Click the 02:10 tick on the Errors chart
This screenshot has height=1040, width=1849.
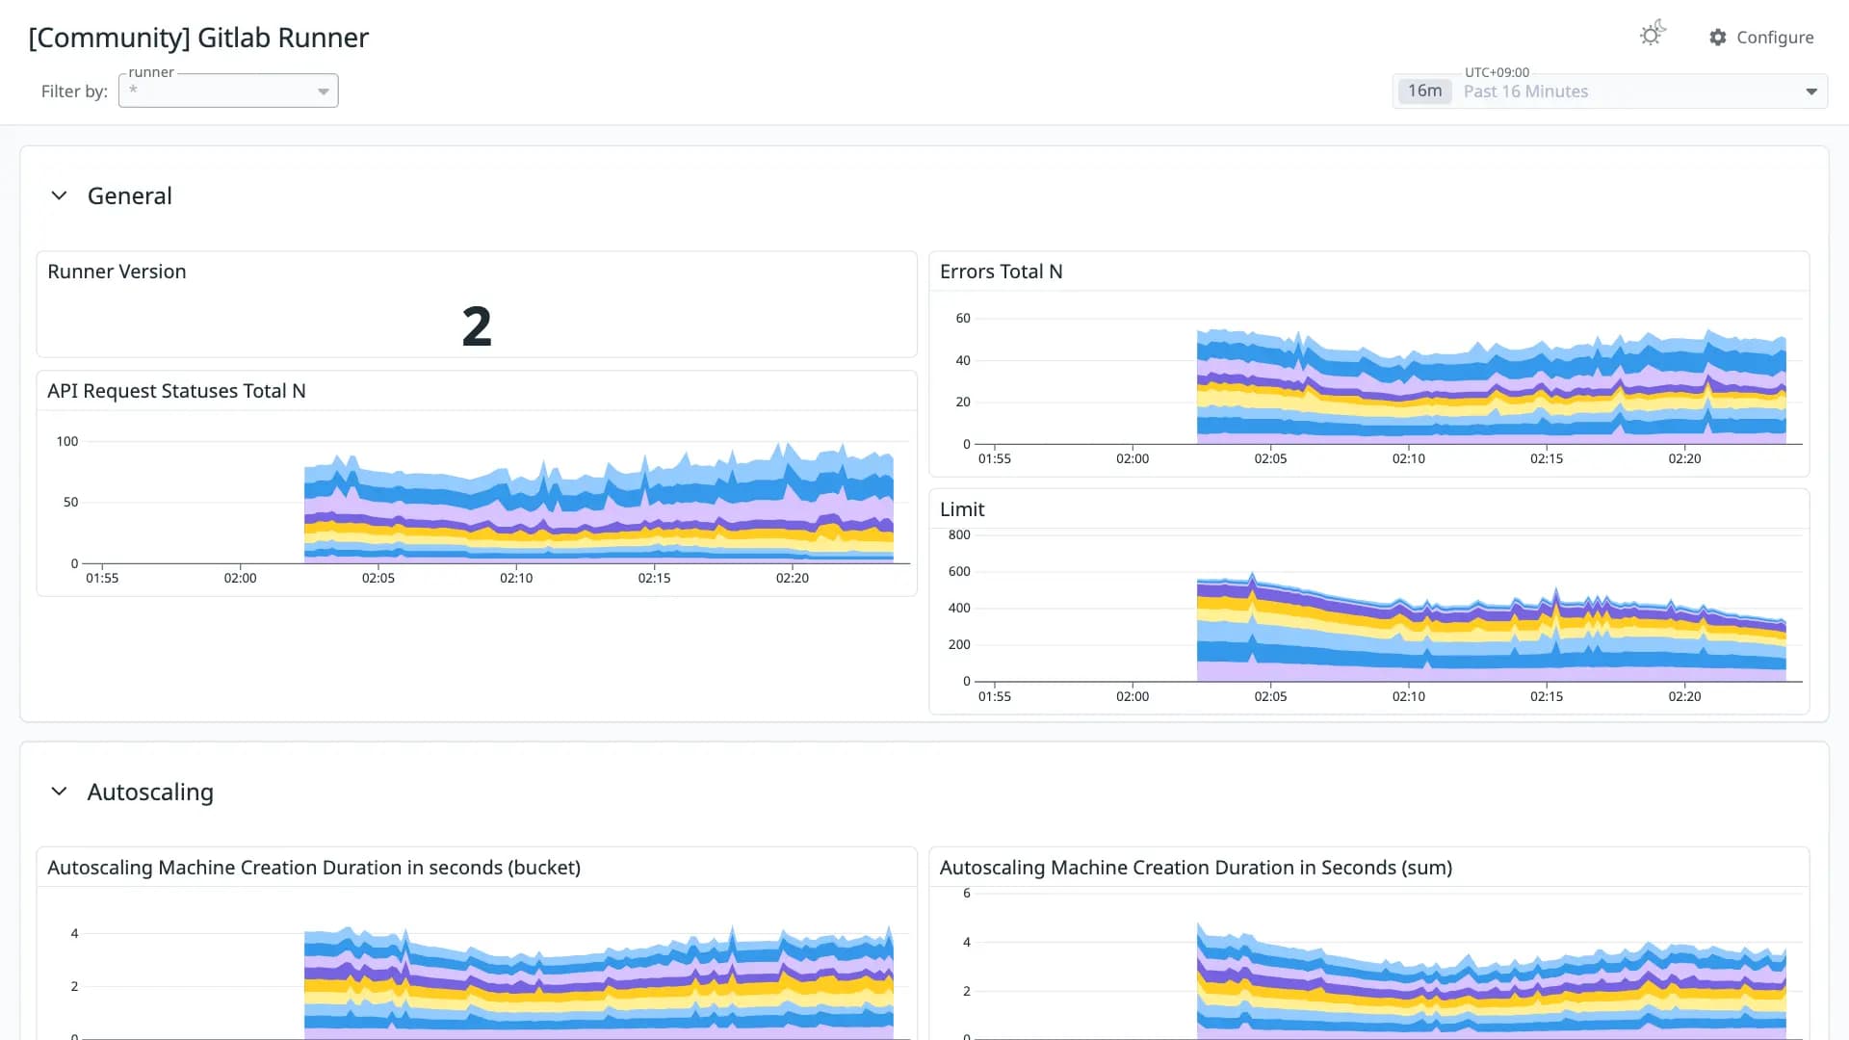(1408, 459)
